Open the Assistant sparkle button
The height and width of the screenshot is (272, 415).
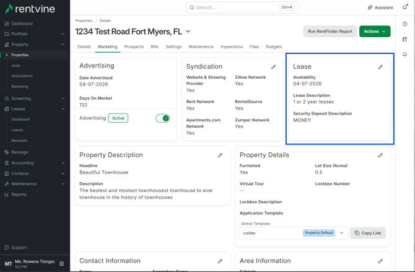[380, 7]
